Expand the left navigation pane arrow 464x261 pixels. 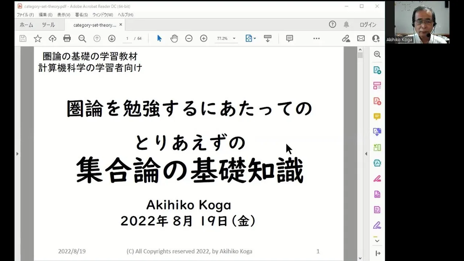pos(17,154)
